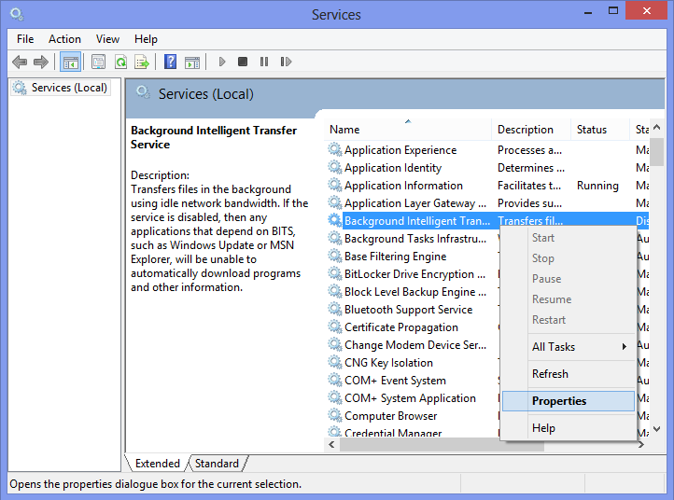Viewport: 674px width, 500px height.
Task: Click gear icon beside Background Intelligent Transfer
Action: click(x=335, y=220)
